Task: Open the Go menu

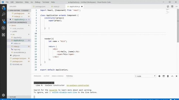Action: point(32,2)
